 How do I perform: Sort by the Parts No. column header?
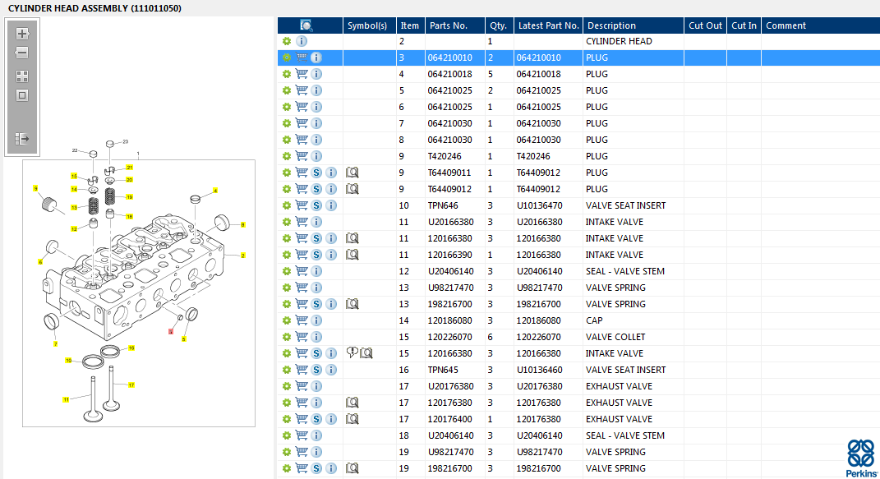pos(454,25)
